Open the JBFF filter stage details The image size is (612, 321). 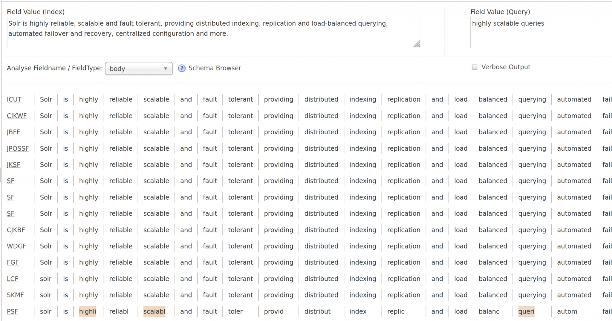[13, 132]
